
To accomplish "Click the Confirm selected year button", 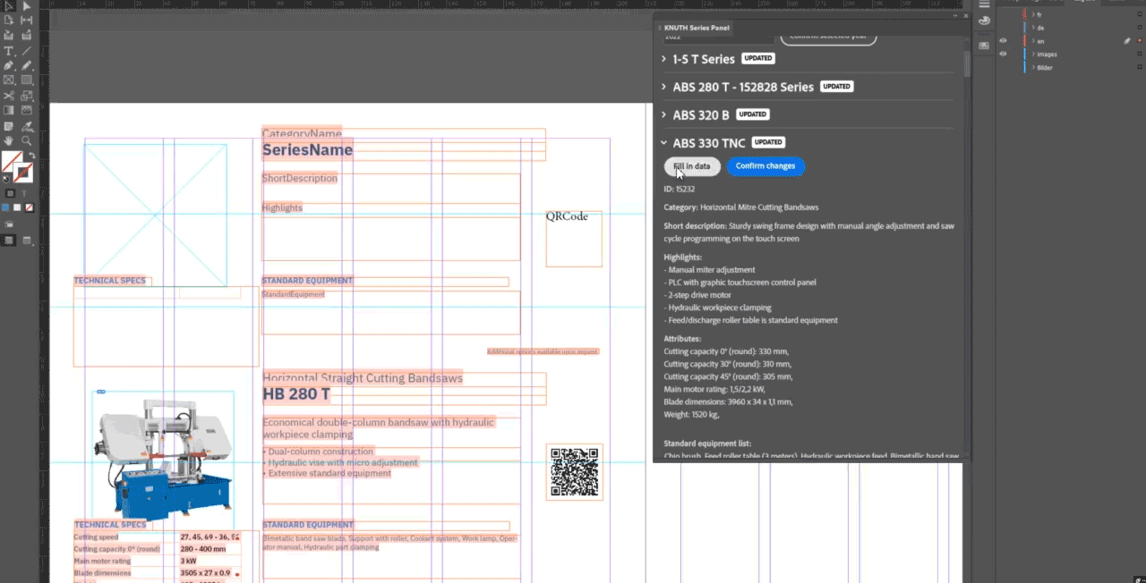I will (x=828, y=39).
